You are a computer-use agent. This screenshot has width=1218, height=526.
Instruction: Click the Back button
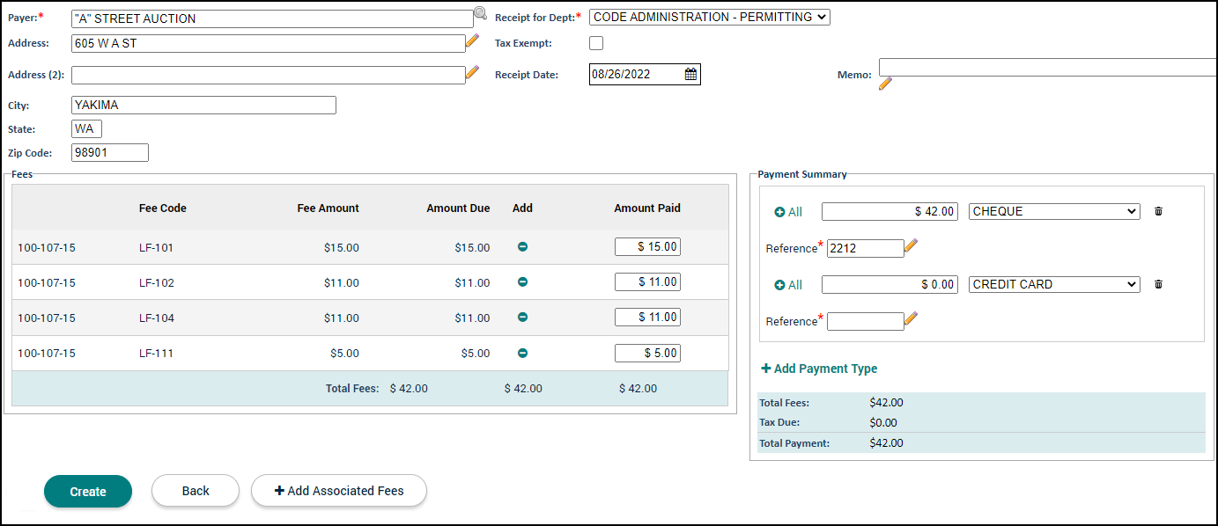point(196,491)
